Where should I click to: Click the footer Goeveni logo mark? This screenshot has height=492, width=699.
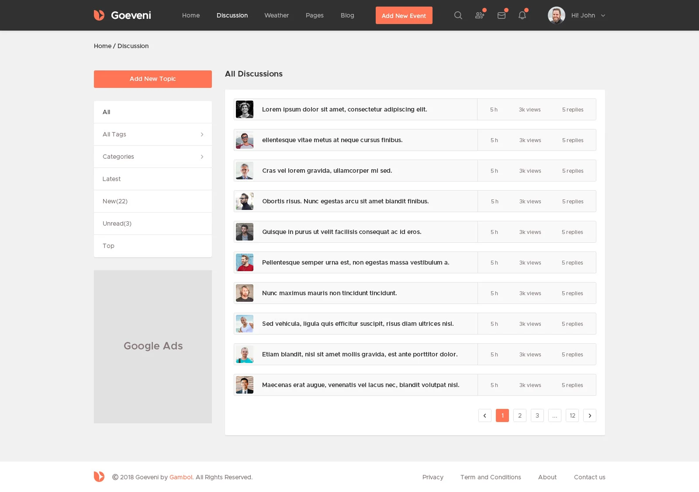click(99, 477)
